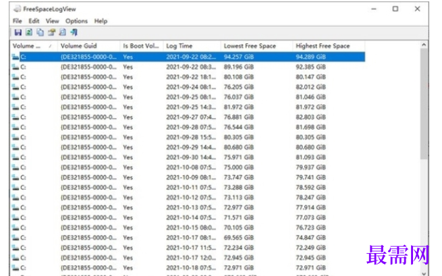Click the 74.847 GiB highest free space value
Image resolution: width=442 pixels, height=276 pixels.
(x=310, y=238)
